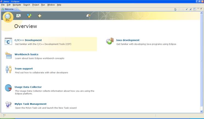Restore the Welcome view
Screen dimensions: 204x119
click(201, 8)
